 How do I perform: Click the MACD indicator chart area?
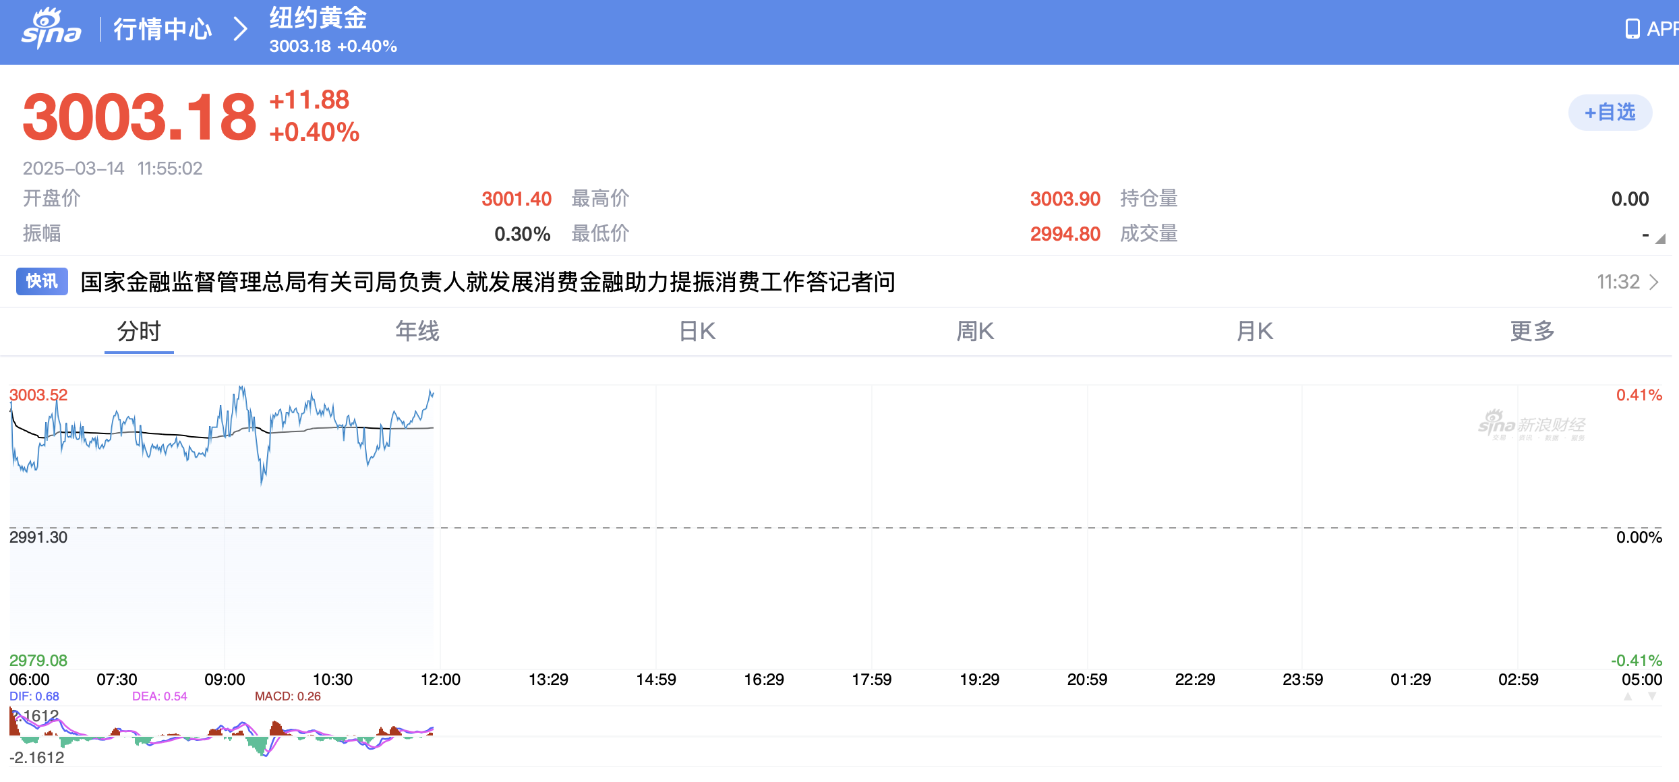point(223,736)
